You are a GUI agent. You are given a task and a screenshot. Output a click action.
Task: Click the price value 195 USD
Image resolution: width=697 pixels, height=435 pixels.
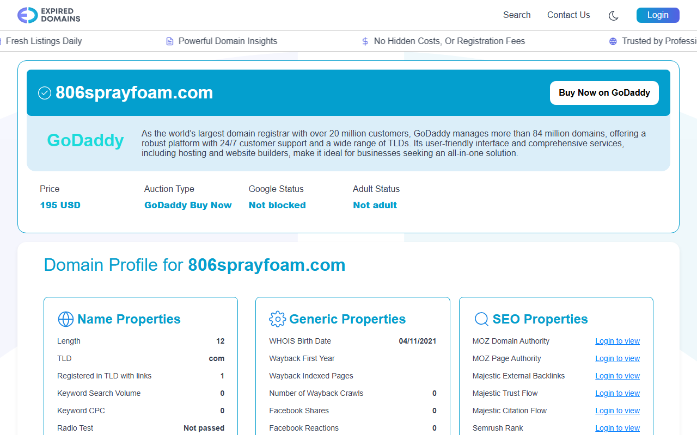[60, 205]
